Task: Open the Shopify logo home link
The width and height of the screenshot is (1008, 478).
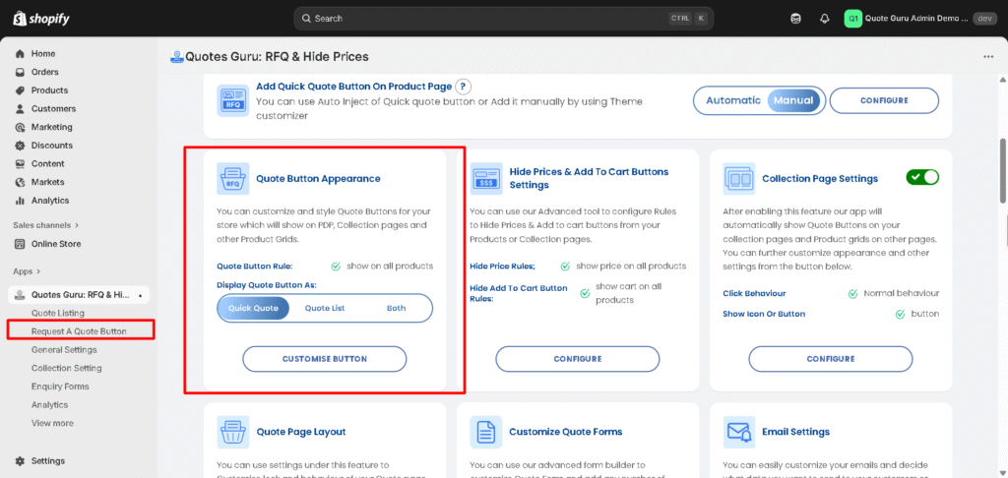Action: (42, 19)
